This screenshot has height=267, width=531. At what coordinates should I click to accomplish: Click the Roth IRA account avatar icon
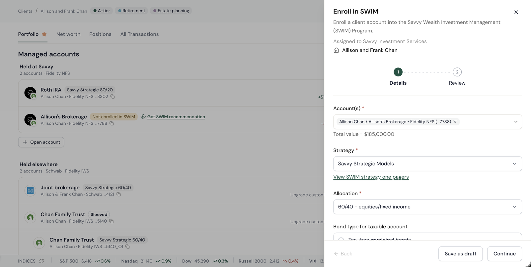coord(30,93)
